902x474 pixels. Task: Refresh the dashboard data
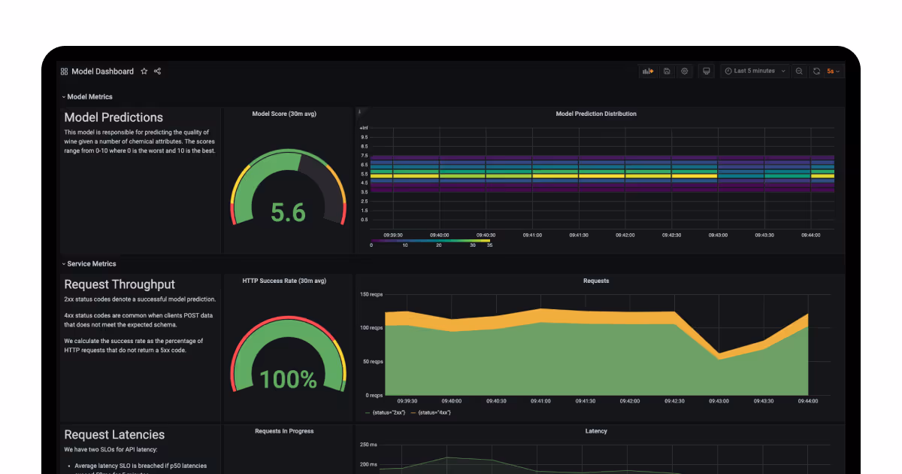coord(816,71)
